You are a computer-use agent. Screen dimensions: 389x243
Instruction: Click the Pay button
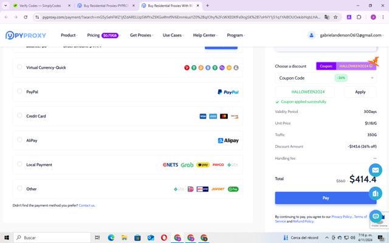point(326,198)
